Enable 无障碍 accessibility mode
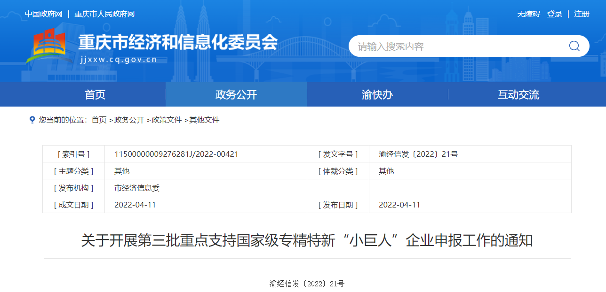 point(529,14)
